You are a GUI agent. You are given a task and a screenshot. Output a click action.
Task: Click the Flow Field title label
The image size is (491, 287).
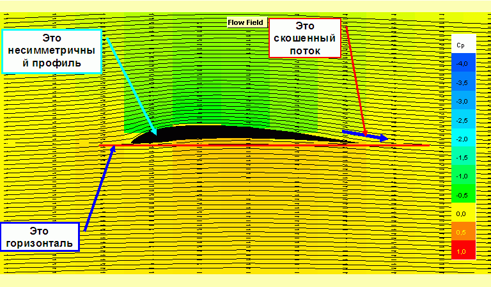245,22
